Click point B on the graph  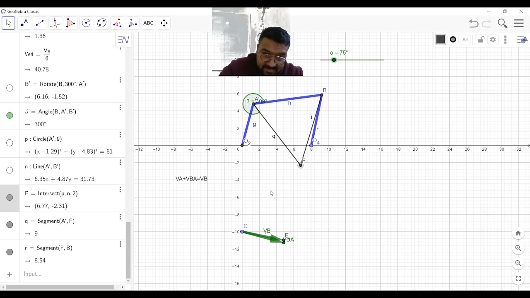322,95
